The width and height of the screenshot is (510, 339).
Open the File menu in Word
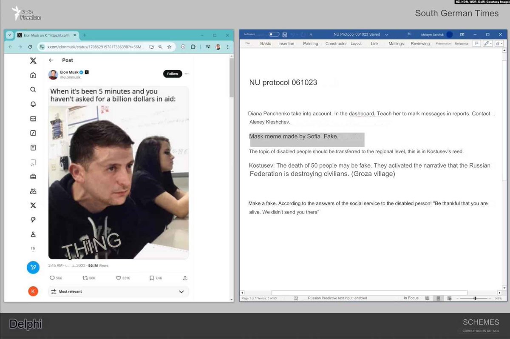click(x=248, y=43)
